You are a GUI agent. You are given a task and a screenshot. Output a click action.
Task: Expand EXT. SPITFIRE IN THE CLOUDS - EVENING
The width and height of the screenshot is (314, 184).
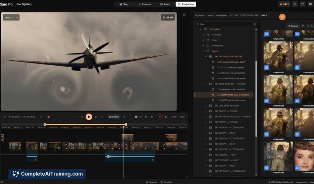(206, 117)
